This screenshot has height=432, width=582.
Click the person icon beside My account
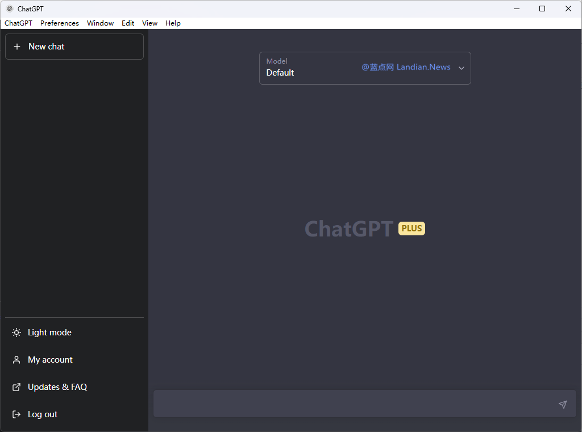click(16, 360)
